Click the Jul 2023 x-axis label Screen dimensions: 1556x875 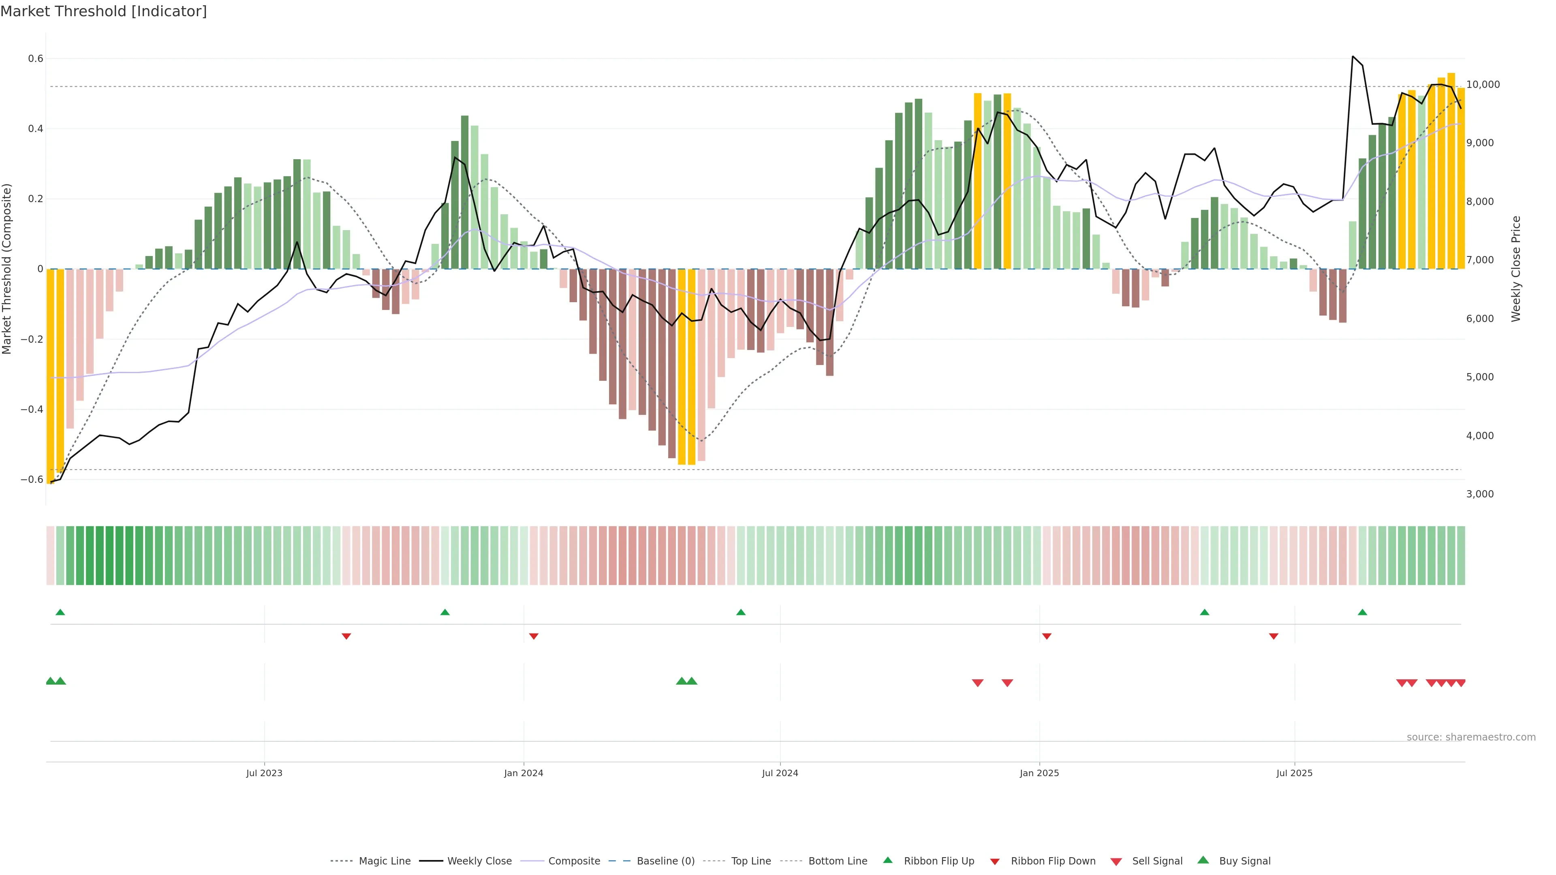[x=264, y=773]
